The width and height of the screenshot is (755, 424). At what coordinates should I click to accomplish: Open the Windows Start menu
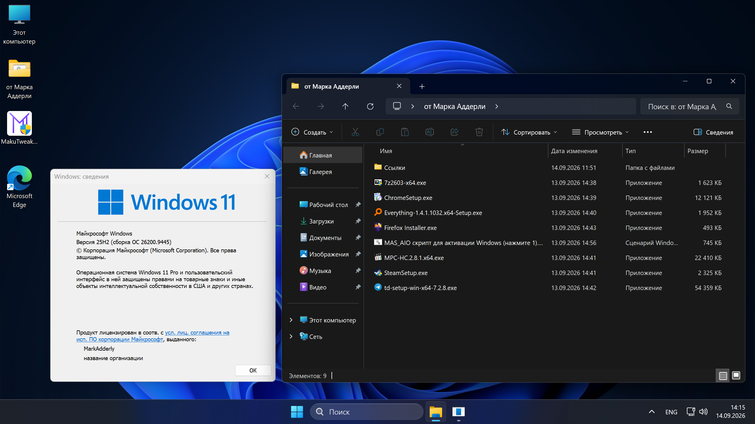pos(297,412)
